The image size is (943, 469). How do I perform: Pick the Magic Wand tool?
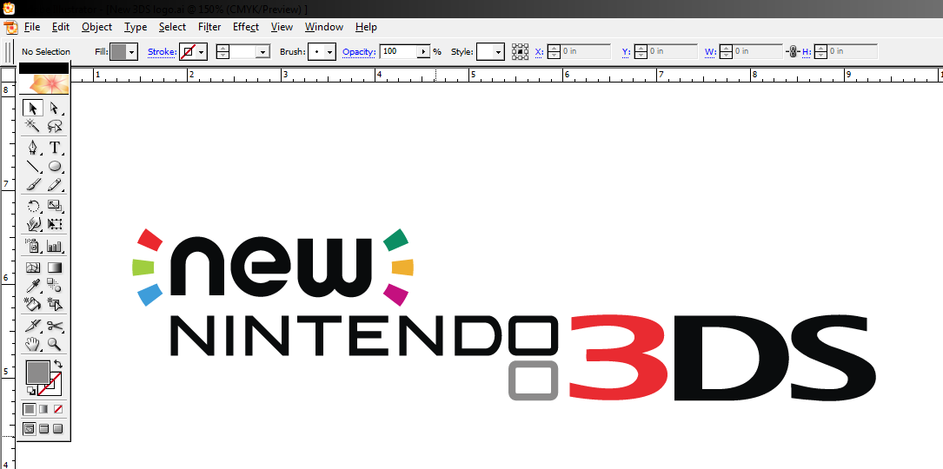coord(33,127)
